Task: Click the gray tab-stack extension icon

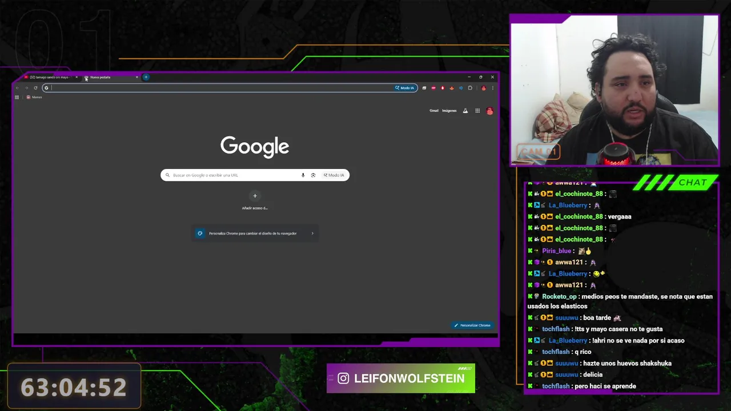Action: (x=424, y=88)
